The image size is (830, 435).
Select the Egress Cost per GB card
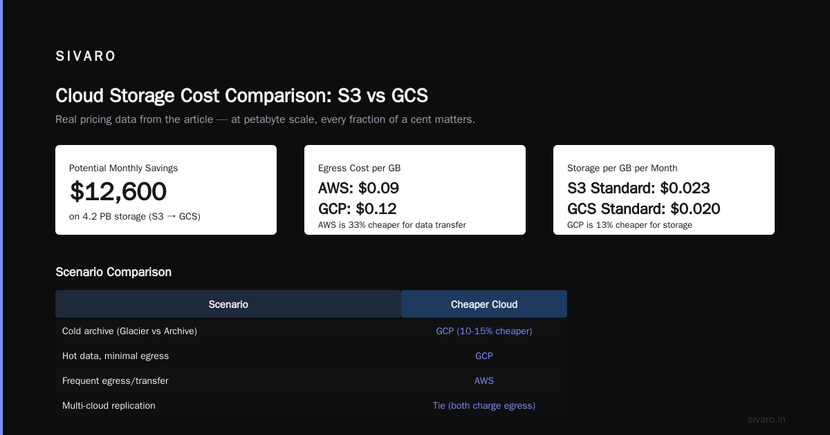415,190
